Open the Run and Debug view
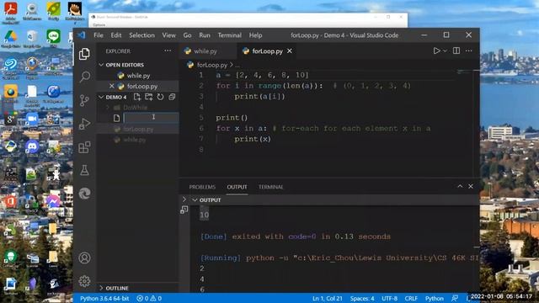 [84, 124]
